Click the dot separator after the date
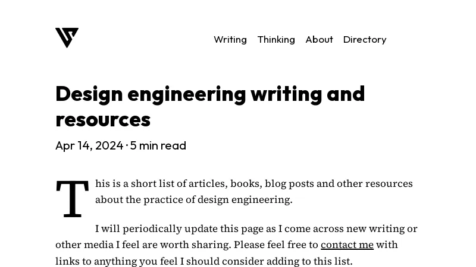Screen dimensions: 476x267 127,145
